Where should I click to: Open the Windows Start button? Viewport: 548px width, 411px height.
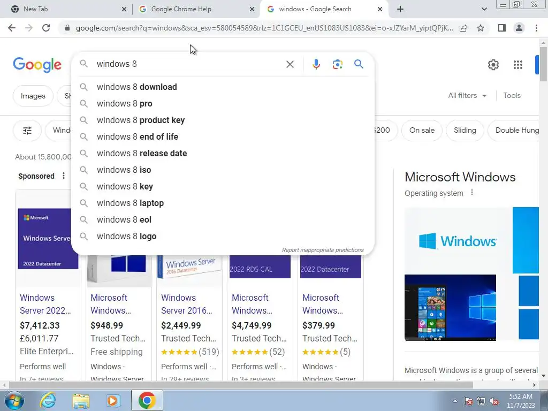[x=14, y=400]
